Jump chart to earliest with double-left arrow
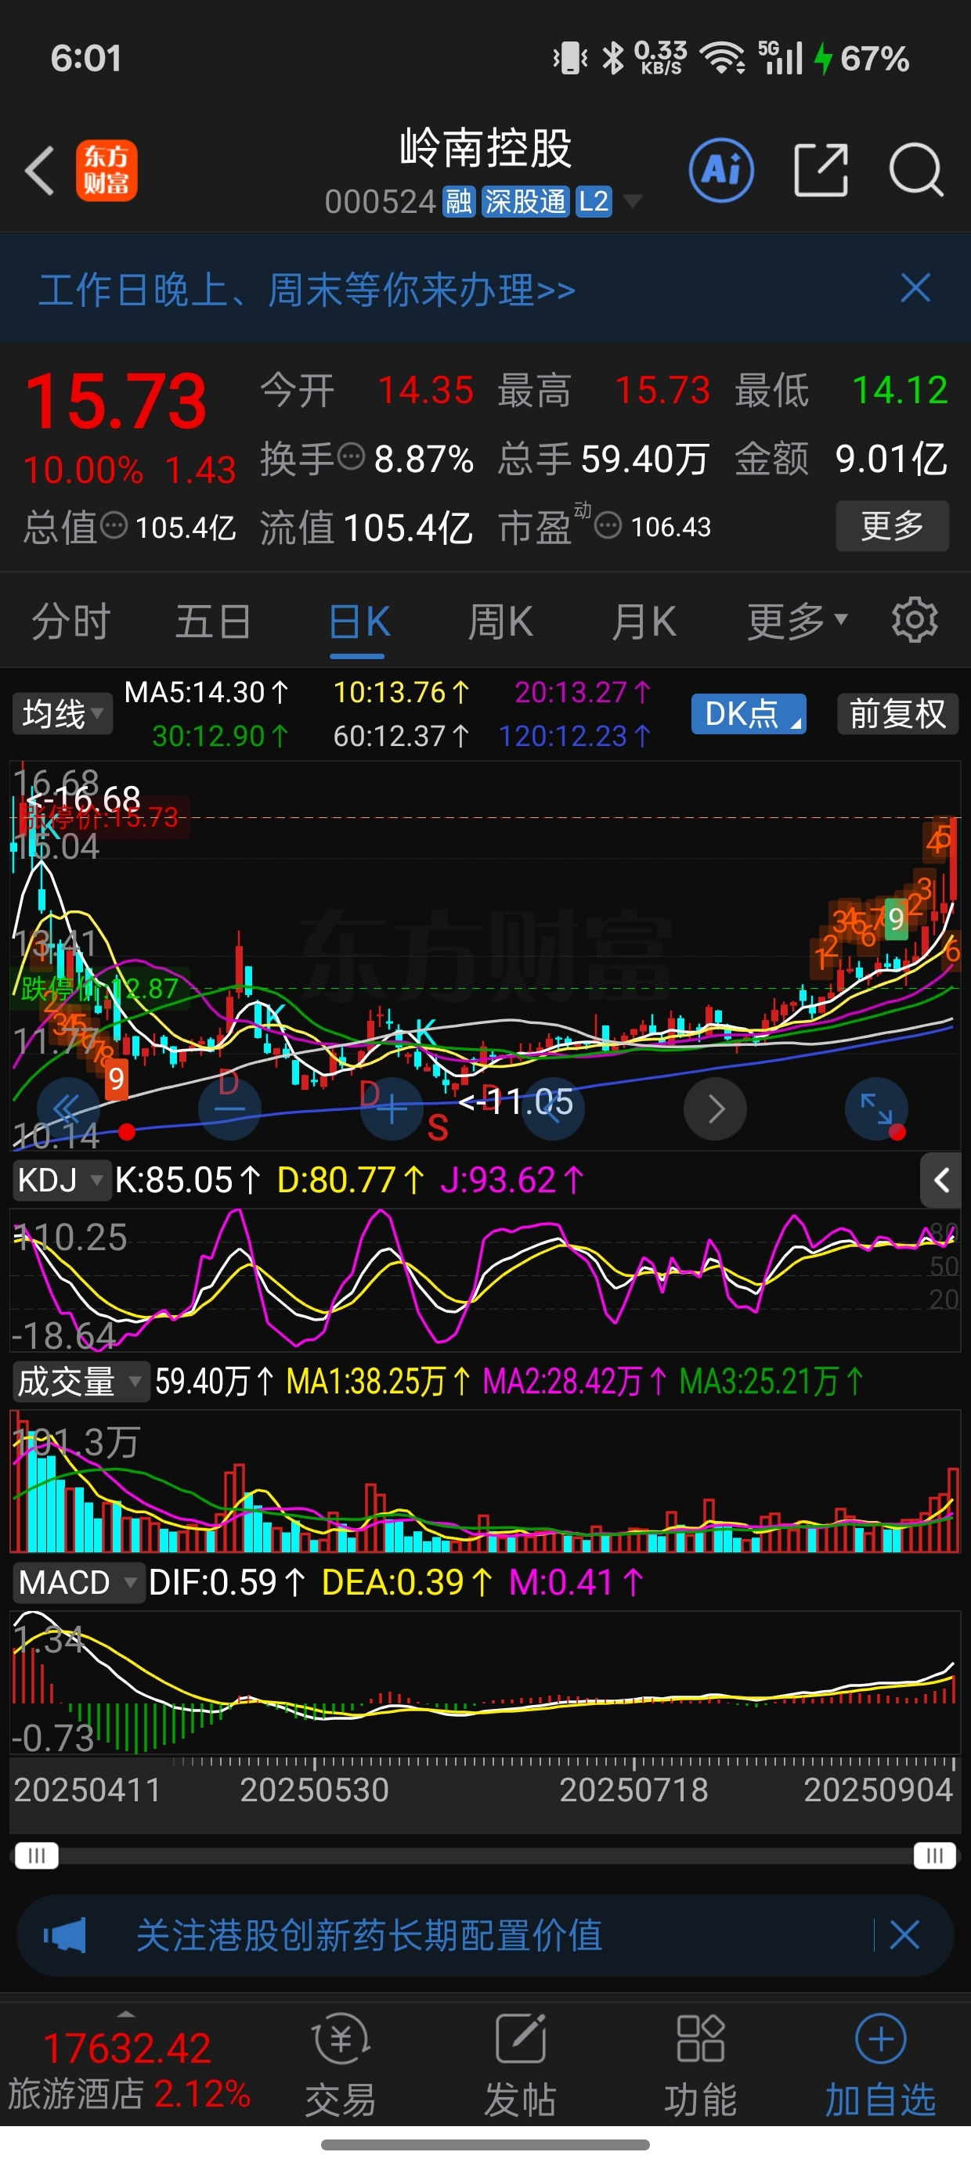The image size is (971, 2170). pyautogui.click(x=68, y=1108)
